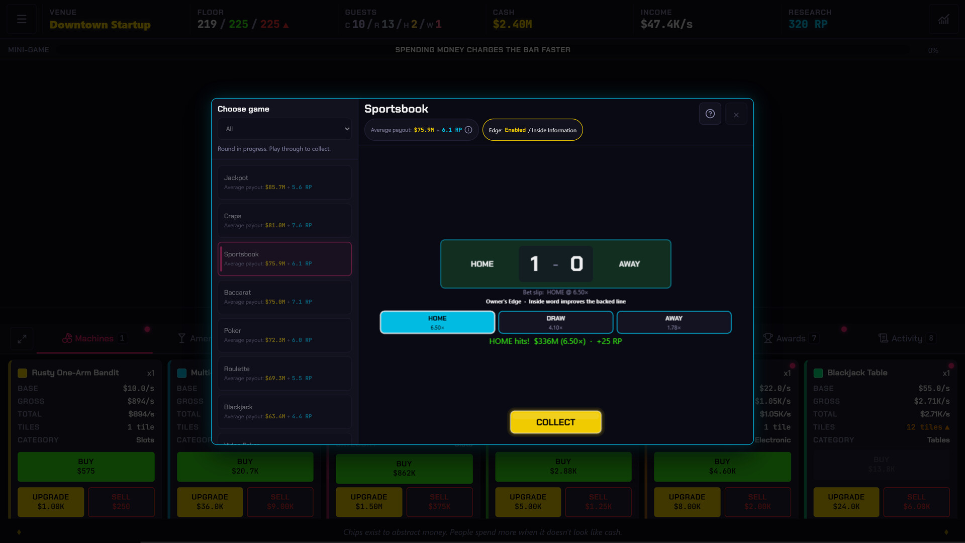Select Roulette in the game list
This screenshot has height=543, width=965.
[284, 374]
